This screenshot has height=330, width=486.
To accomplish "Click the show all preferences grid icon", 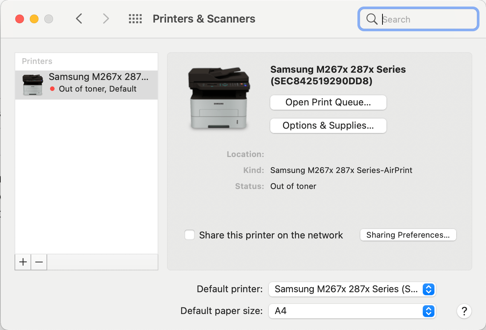I will 135,19.
